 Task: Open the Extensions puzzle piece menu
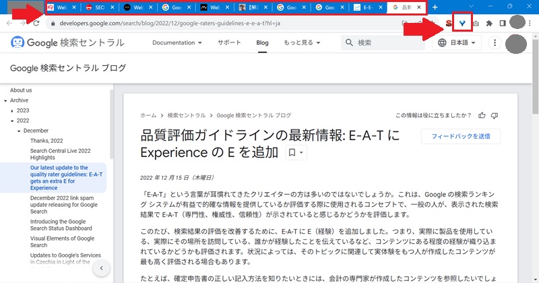point(489,24)
